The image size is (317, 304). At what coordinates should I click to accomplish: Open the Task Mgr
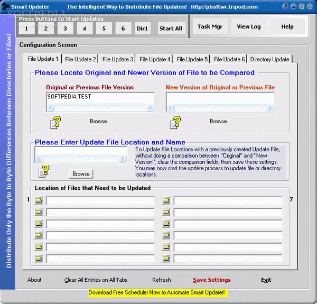(210, 26)
